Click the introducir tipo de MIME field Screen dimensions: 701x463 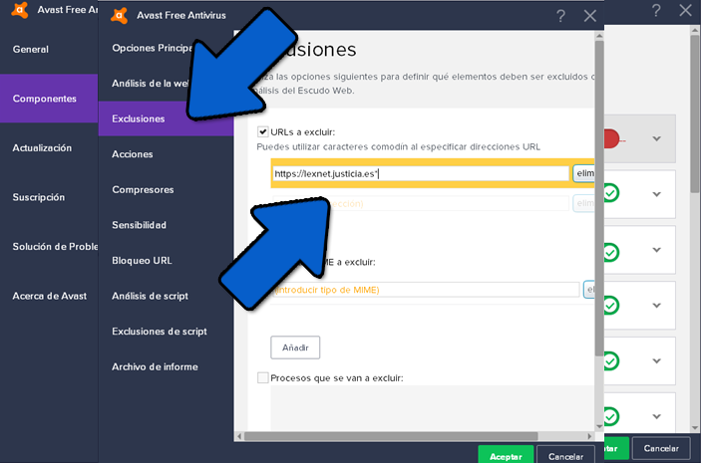pos(426,290)
